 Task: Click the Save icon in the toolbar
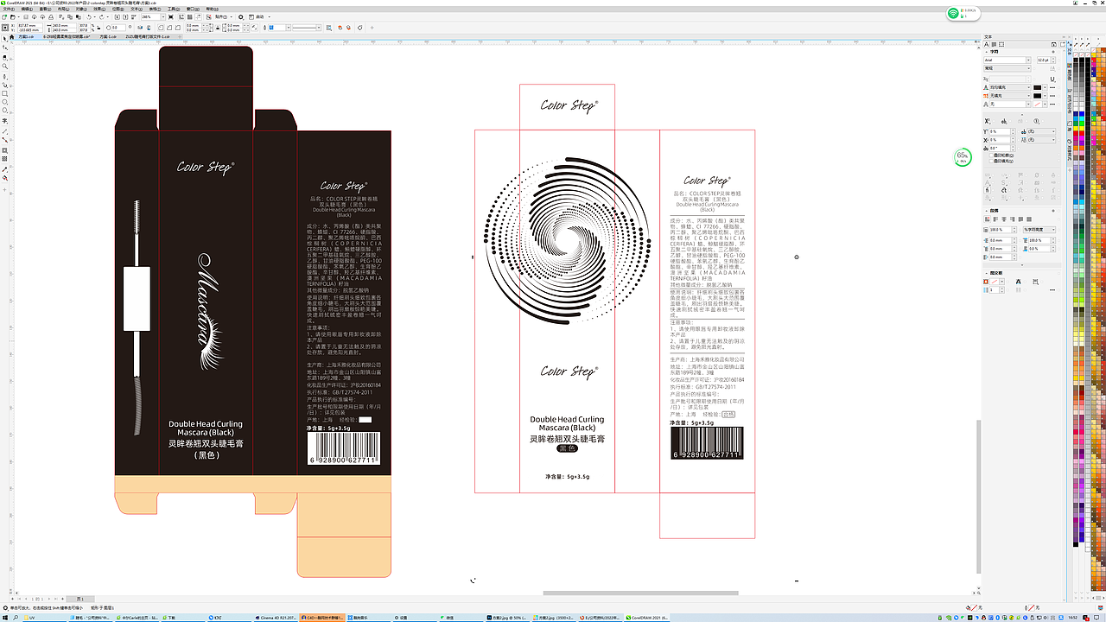pyautogui.click(x=25, y=17)
